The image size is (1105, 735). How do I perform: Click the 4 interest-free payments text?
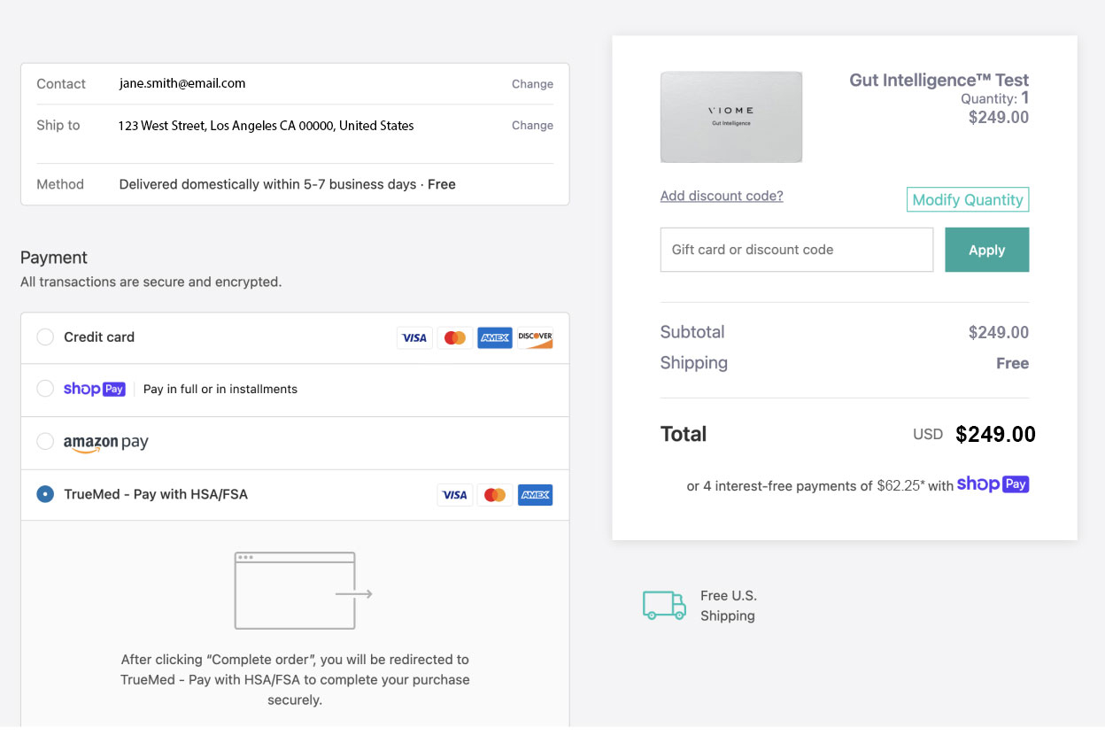click(x=820, y=485)
